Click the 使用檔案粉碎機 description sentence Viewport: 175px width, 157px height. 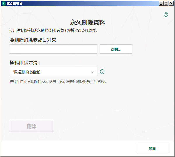[x=53, y=30]
